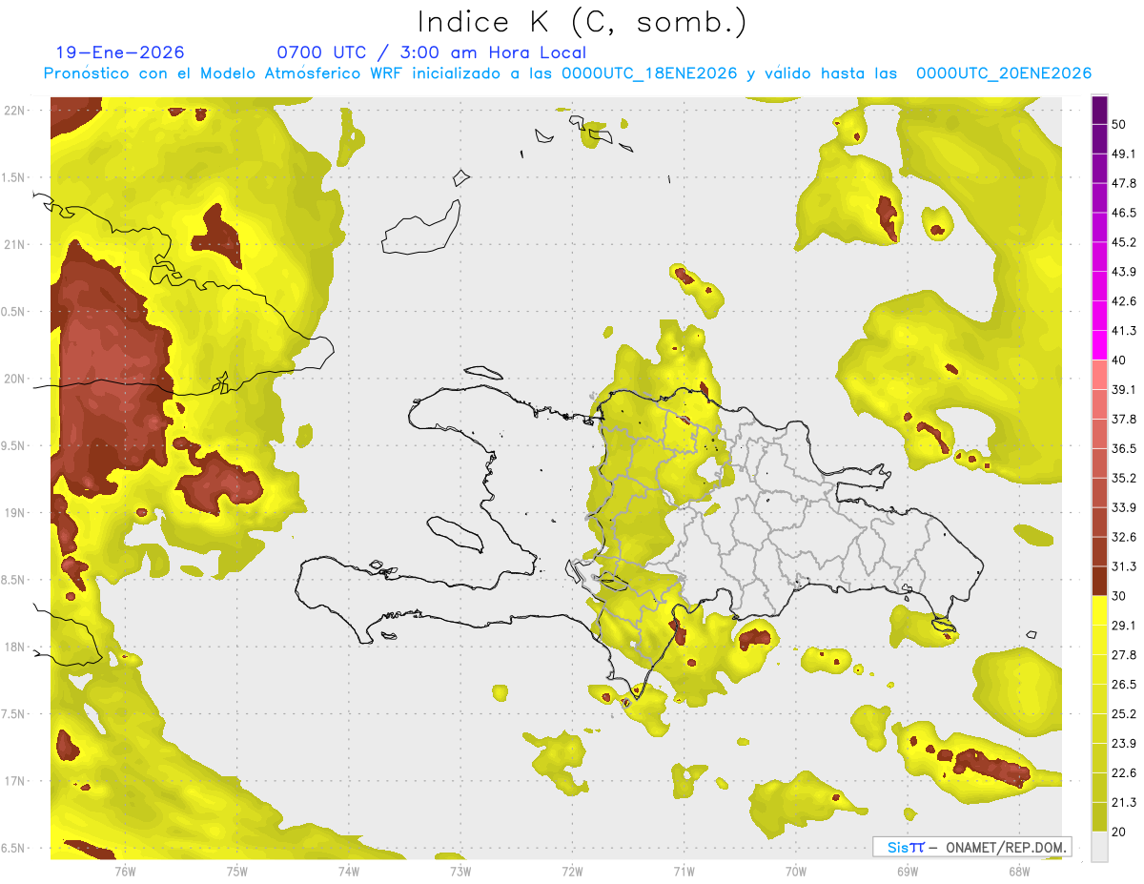Click the '32.6' color scale value

1124,537
